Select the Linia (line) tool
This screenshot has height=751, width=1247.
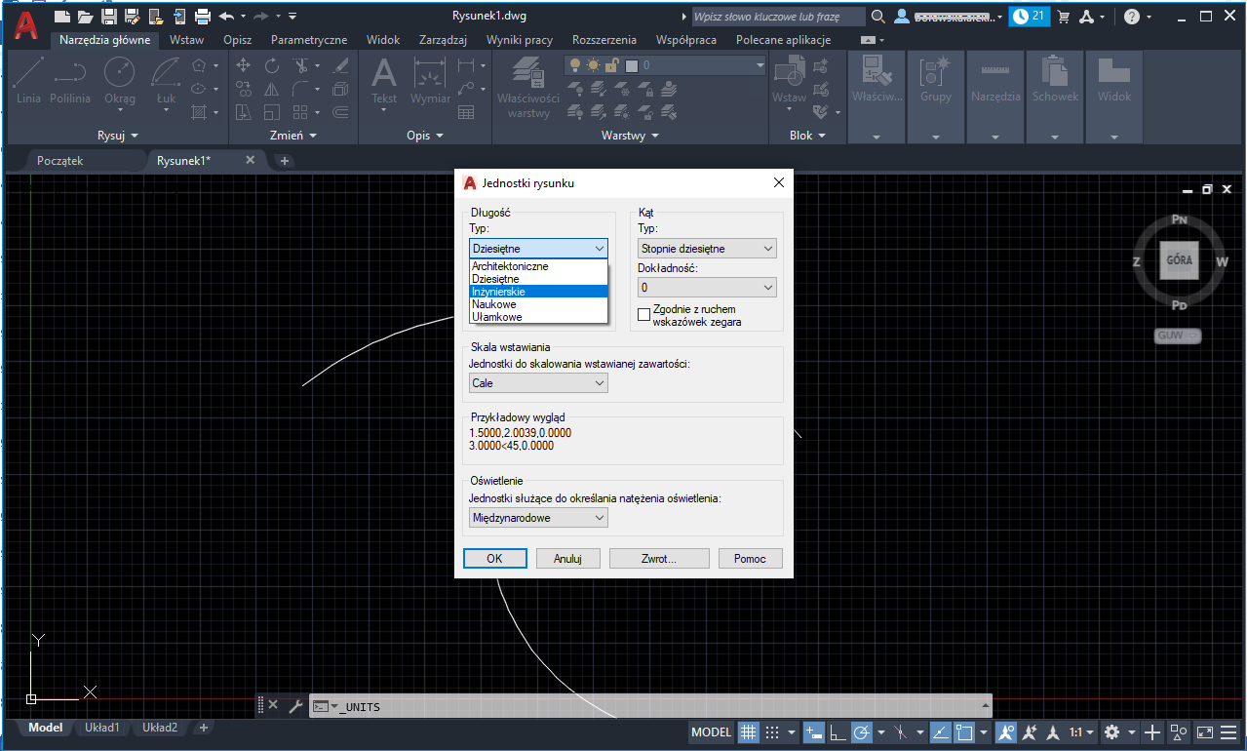tap(28, 81)
